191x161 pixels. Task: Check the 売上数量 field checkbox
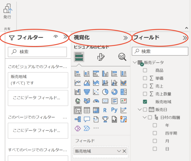(x=145, y=94)
